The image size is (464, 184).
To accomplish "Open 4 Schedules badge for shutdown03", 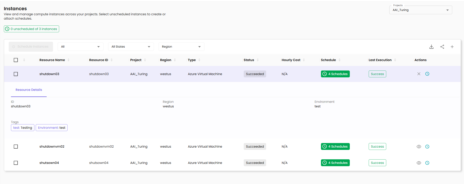I will [335, 74].
